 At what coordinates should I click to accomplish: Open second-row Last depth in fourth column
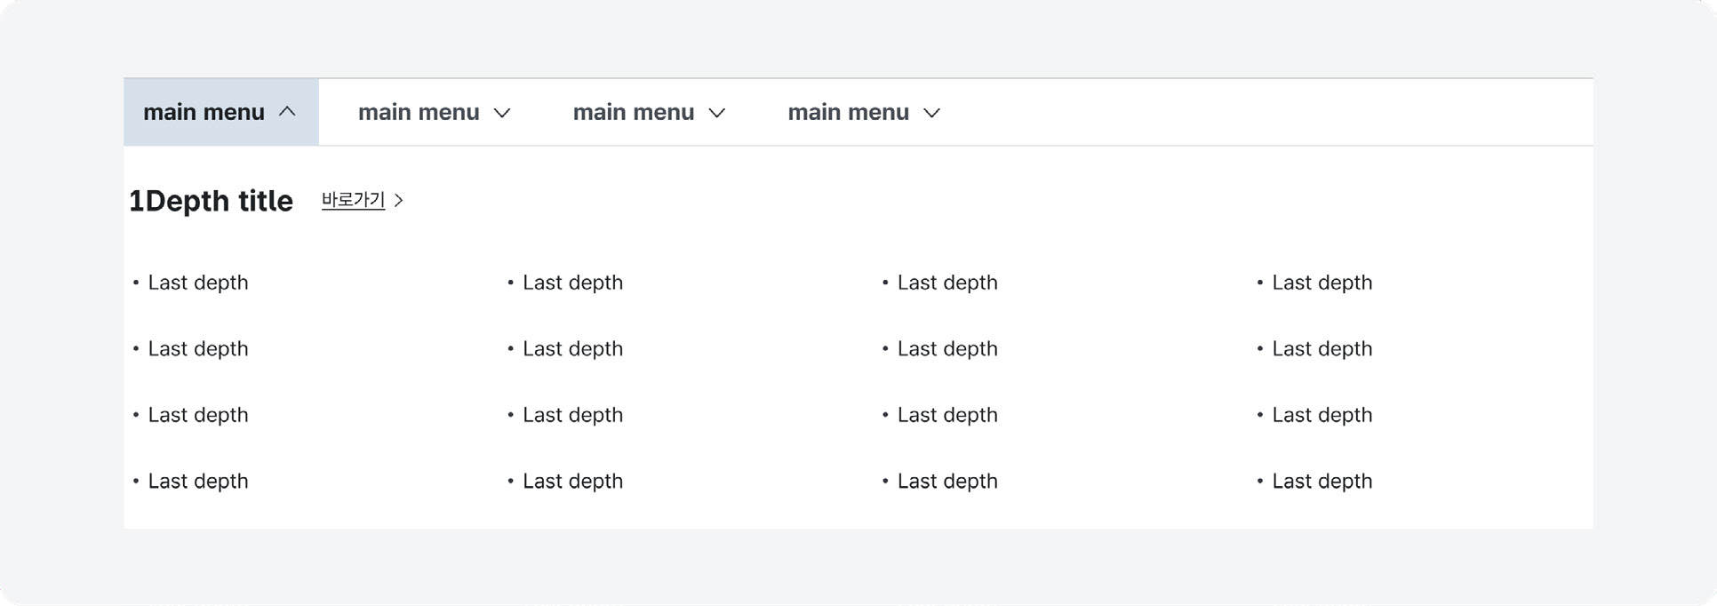point(1322,349)
